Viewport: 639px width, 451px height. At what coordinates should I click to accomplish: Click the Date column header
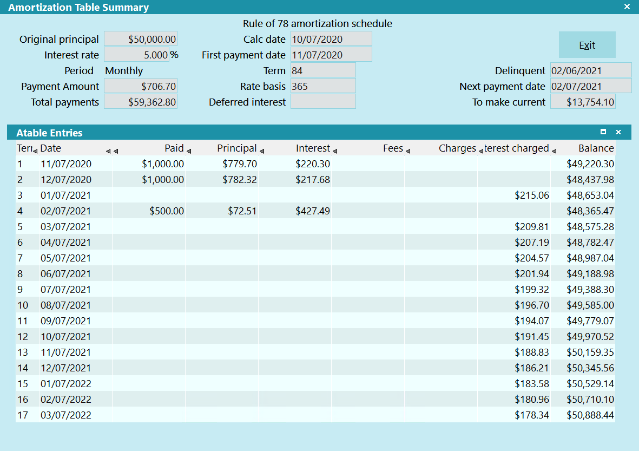point(50,148)
